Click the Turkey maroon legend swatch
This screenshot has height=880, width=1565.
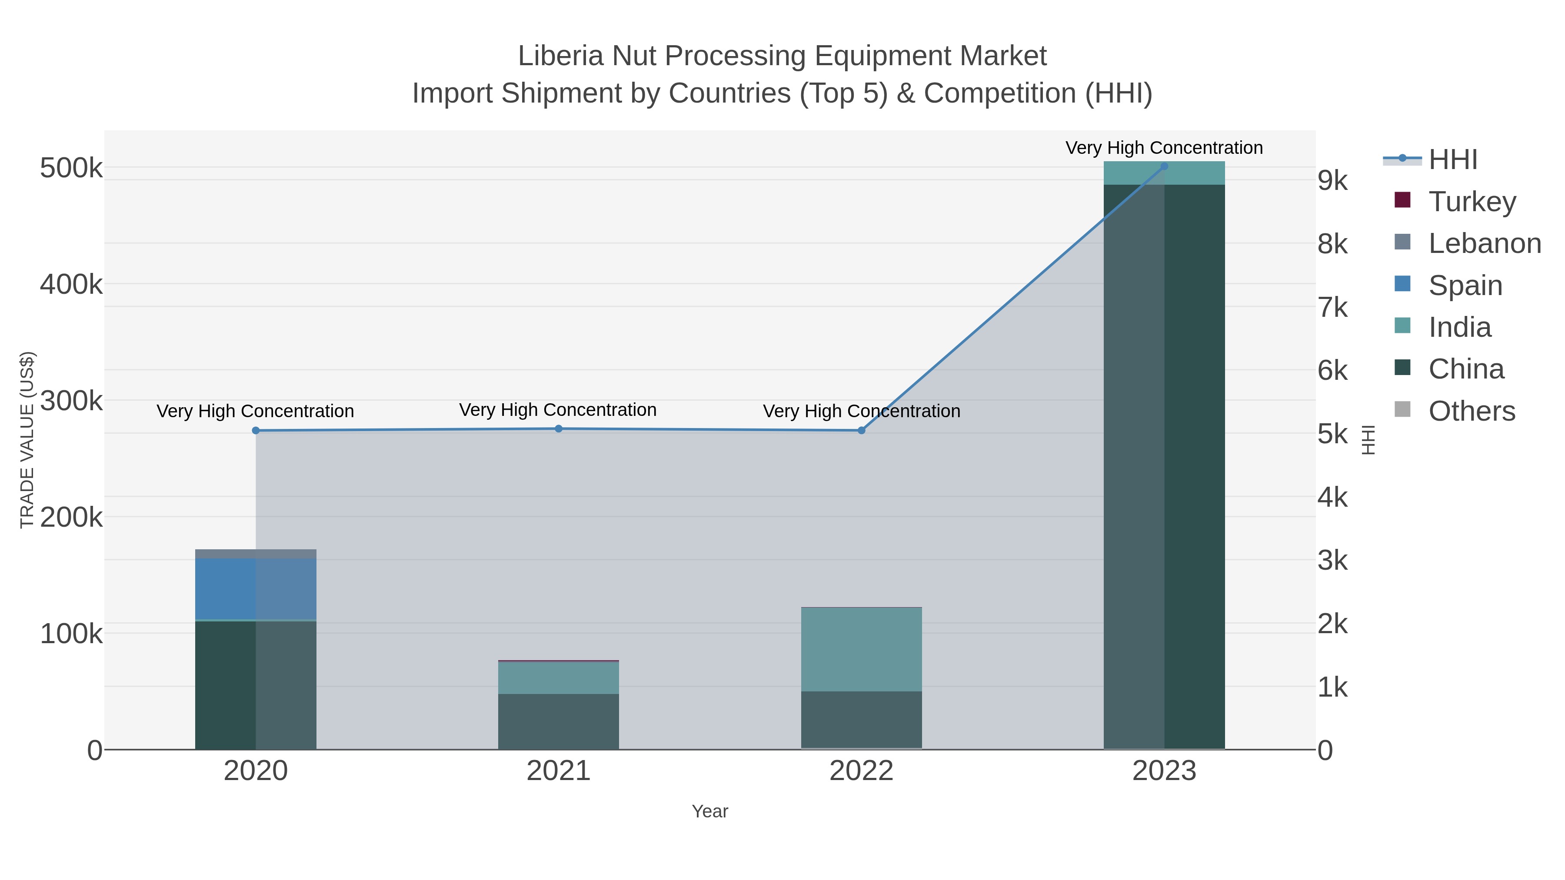click(x=1402, y=200)
